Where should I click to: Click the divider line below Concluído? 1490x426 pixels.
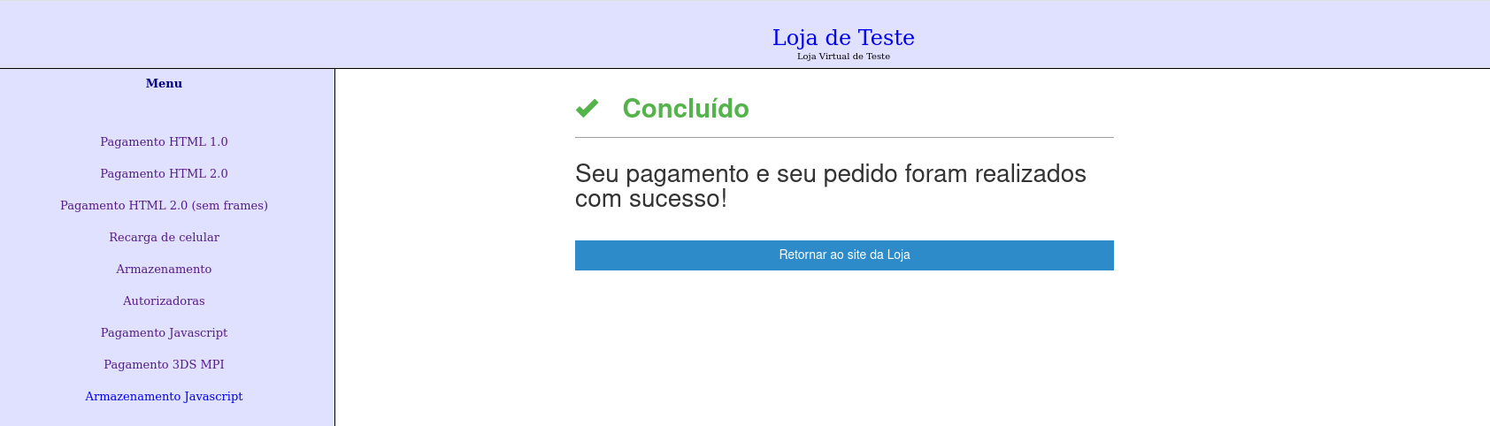(x=844, y=137)
